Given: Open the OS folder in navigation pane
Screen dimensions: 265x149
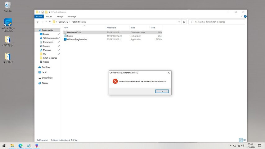Looking at the screenshot, I should [x=44, y=54].
